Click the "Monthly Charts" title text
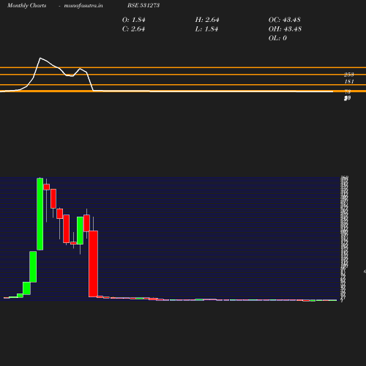This screenshot has height=366, width=366. pos(26,6)
